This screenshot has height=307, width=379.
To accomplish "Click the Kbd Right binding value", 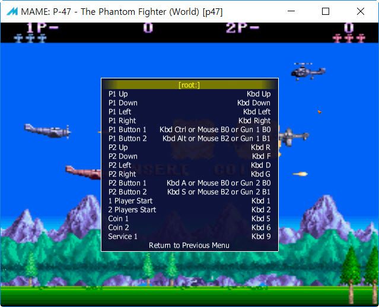I will click(x=254, y=121).
